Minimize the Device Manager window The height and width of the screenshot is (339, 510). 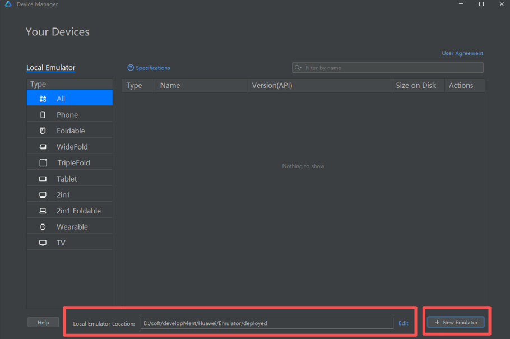(x=461, y=4)
